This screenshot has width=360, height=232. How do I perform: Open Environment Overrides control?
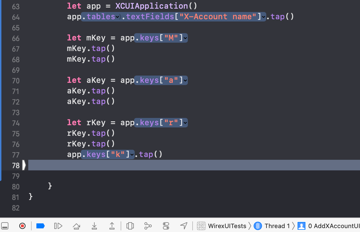click(x=166, y=226)
